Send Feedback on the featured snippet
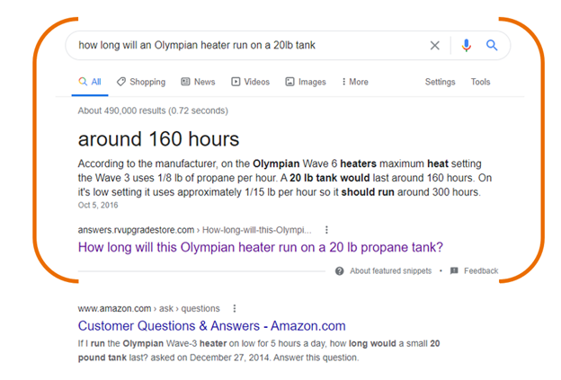Image resolution: width=561 pixels, height=380 pixels. click(481, 271)
